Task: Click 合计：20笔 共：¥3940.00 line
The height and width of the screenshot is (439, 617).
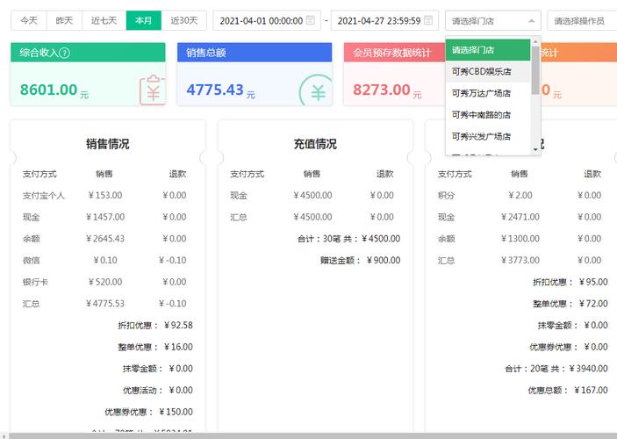Action: pos(556,369)
